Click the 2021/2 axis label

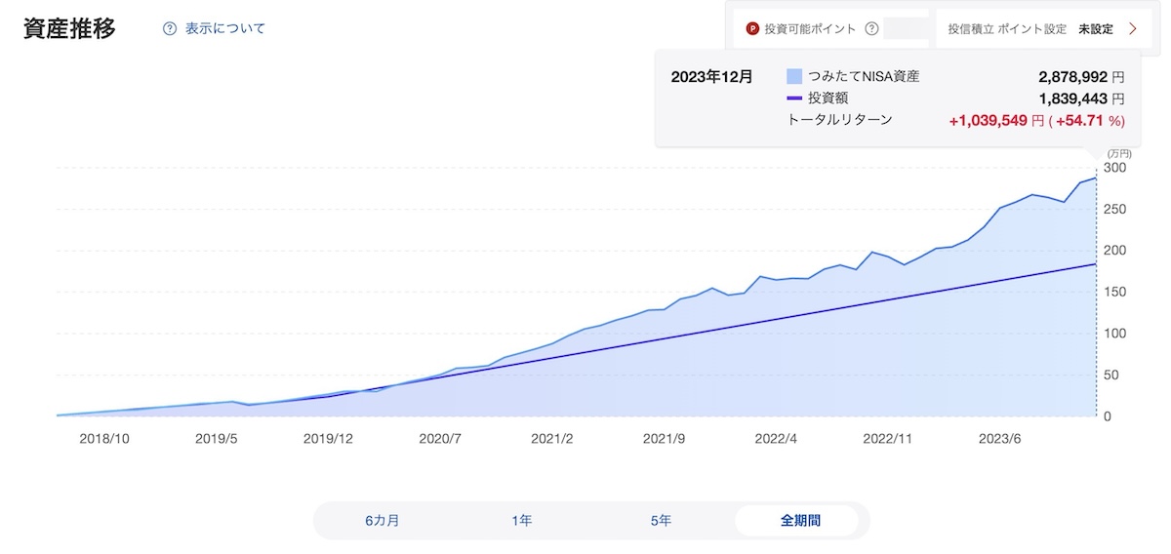(x=552, y=439)
